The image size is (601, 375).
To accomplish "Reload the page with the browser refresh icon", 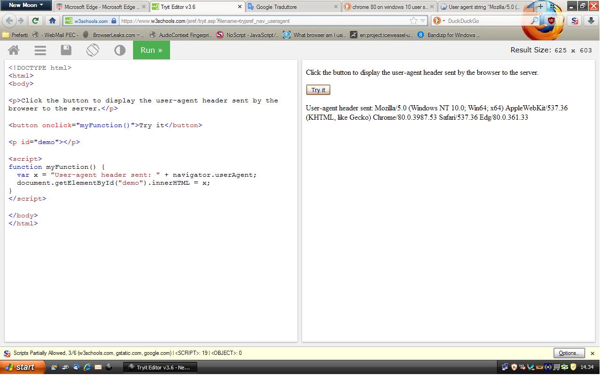I will pos(35,21).
